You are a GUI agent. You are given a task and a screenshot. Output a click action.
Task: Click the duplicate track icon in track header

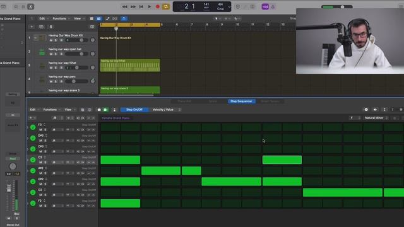click(x=41, y=26)
